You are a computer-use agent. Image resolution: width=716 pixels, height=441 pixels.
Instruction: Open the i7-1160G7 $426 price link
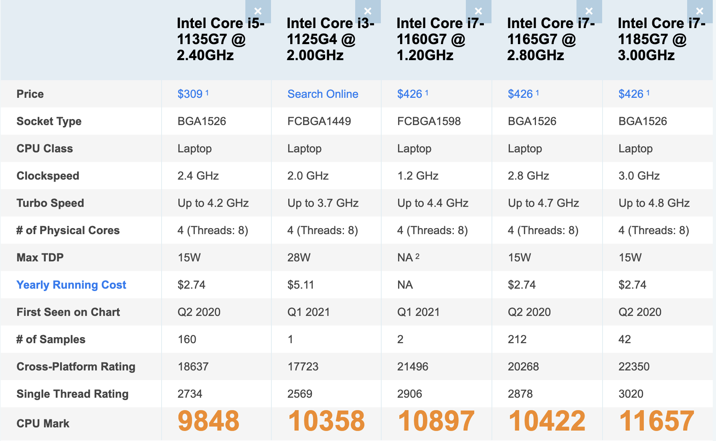click(410, 94)
